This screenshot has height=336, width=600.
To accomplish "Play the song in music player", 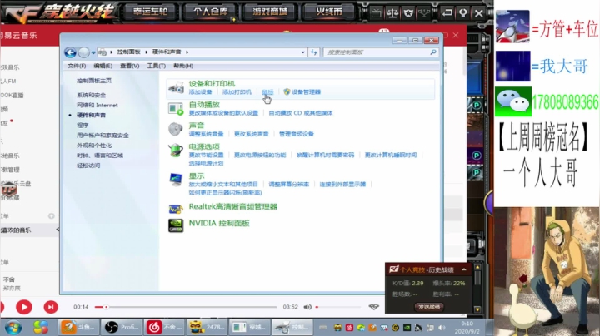I will coord(23,307).
